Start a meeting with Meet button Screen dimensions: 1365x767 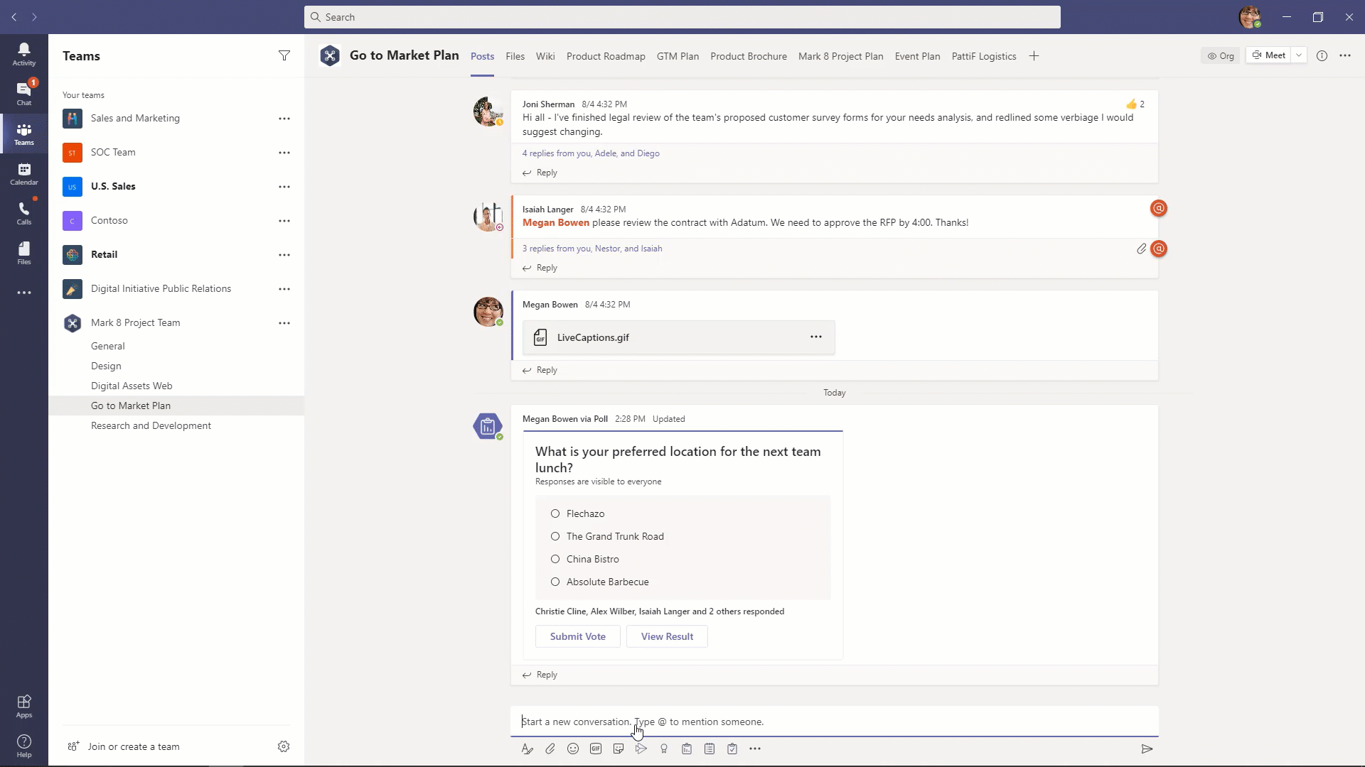point(1268,55)
